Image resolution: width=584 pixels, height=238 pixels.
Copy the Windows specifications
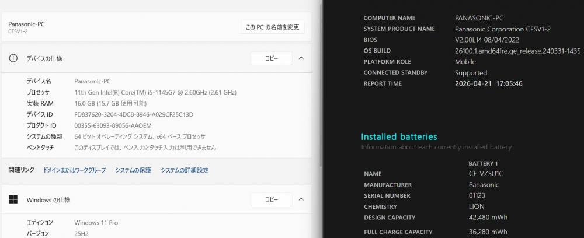click(272, 199)
